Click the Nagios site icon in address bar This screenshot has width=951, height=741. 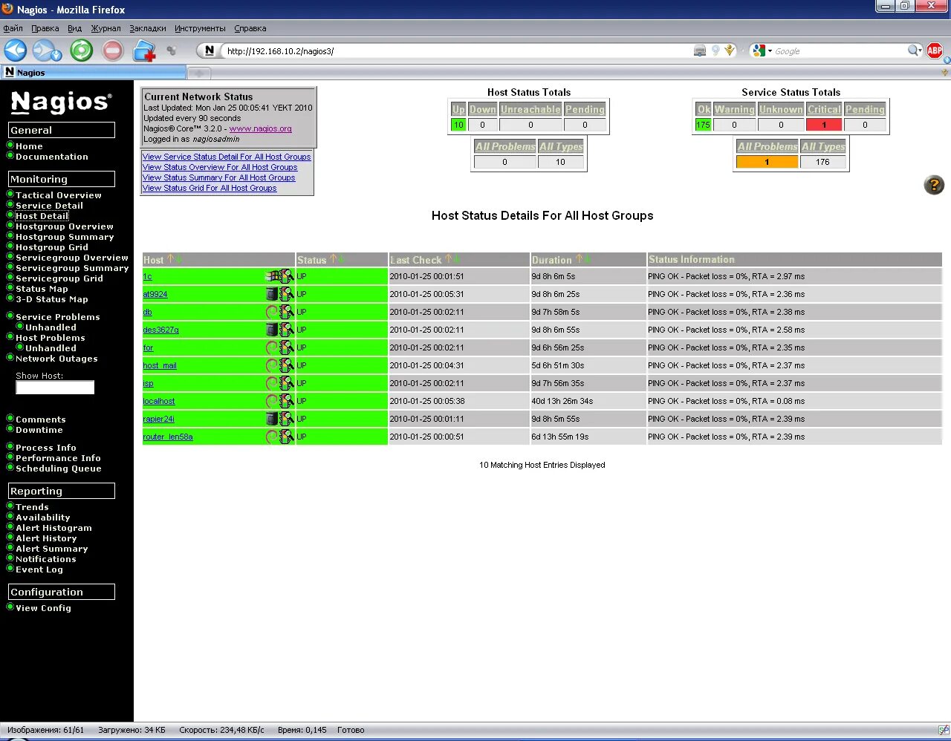(210, 50)
